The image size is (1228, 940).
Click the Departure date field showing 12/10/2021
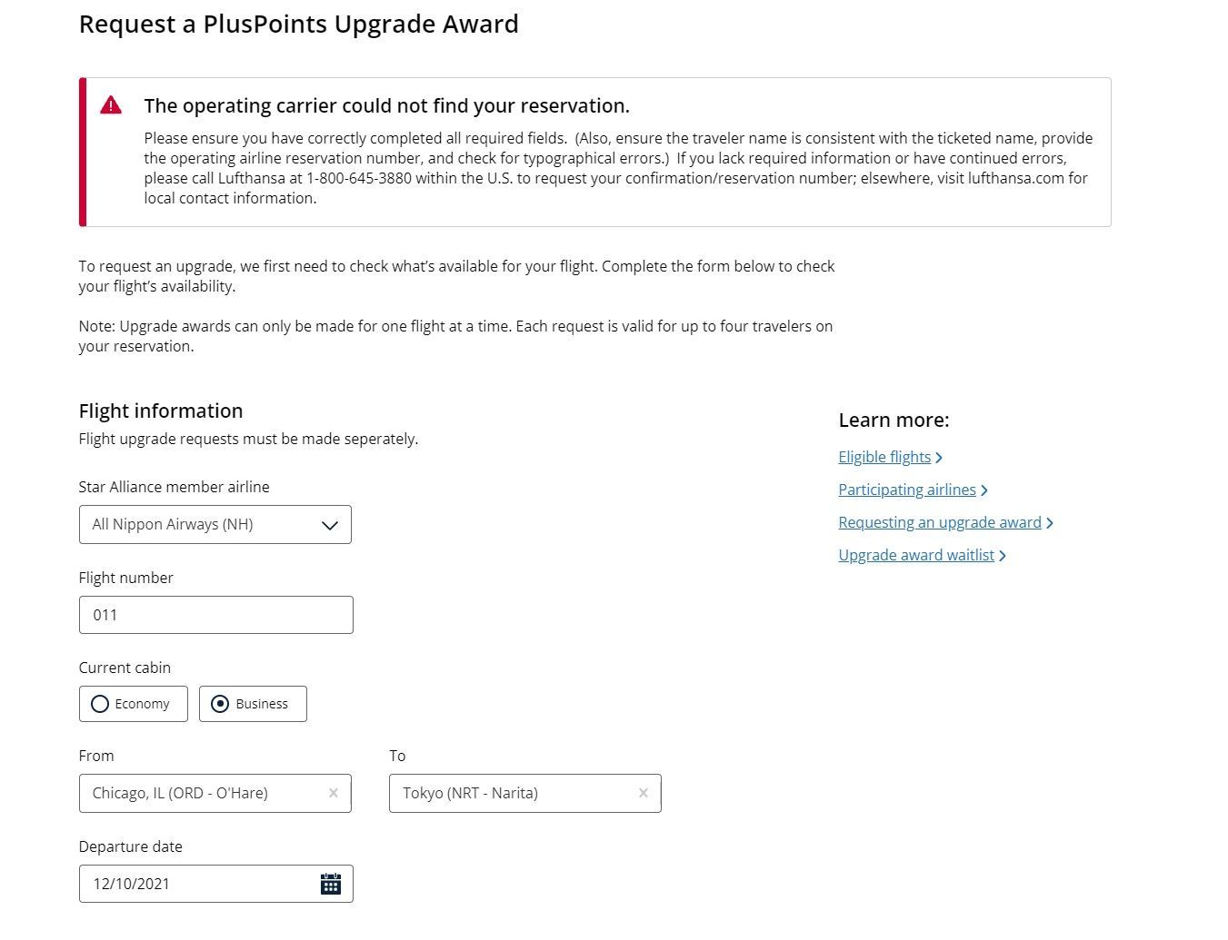216,884
